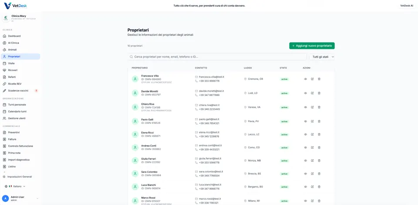
Task: Edit Andrea Conti's owner record
Action: click(x=312, y=147)
